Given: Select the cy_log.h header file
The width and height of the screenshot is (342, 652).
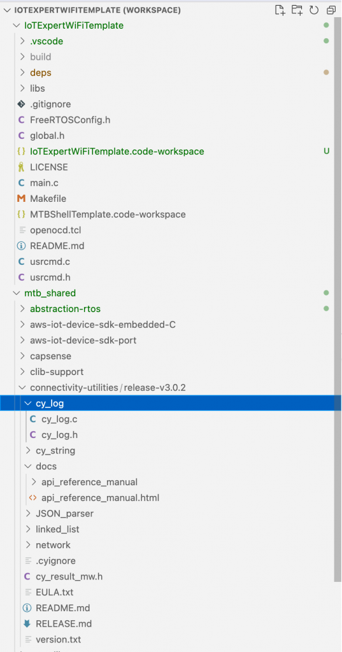Looking at the screenshot, I should click(x=53, y=434).
